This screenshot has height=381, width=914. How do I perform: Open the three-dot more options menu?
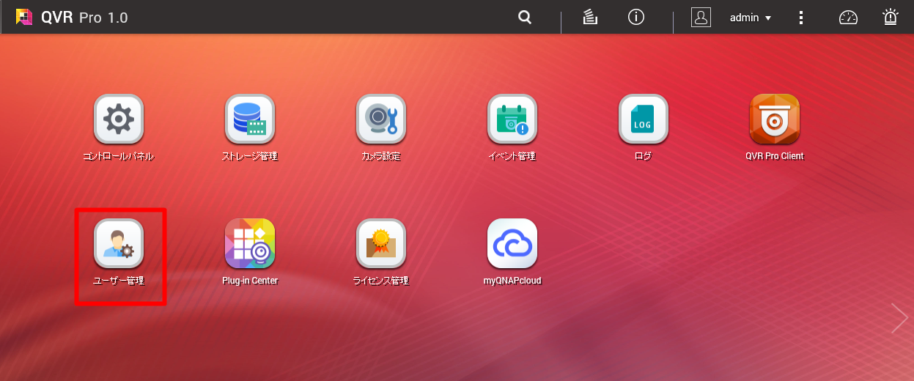pos(801,18)
